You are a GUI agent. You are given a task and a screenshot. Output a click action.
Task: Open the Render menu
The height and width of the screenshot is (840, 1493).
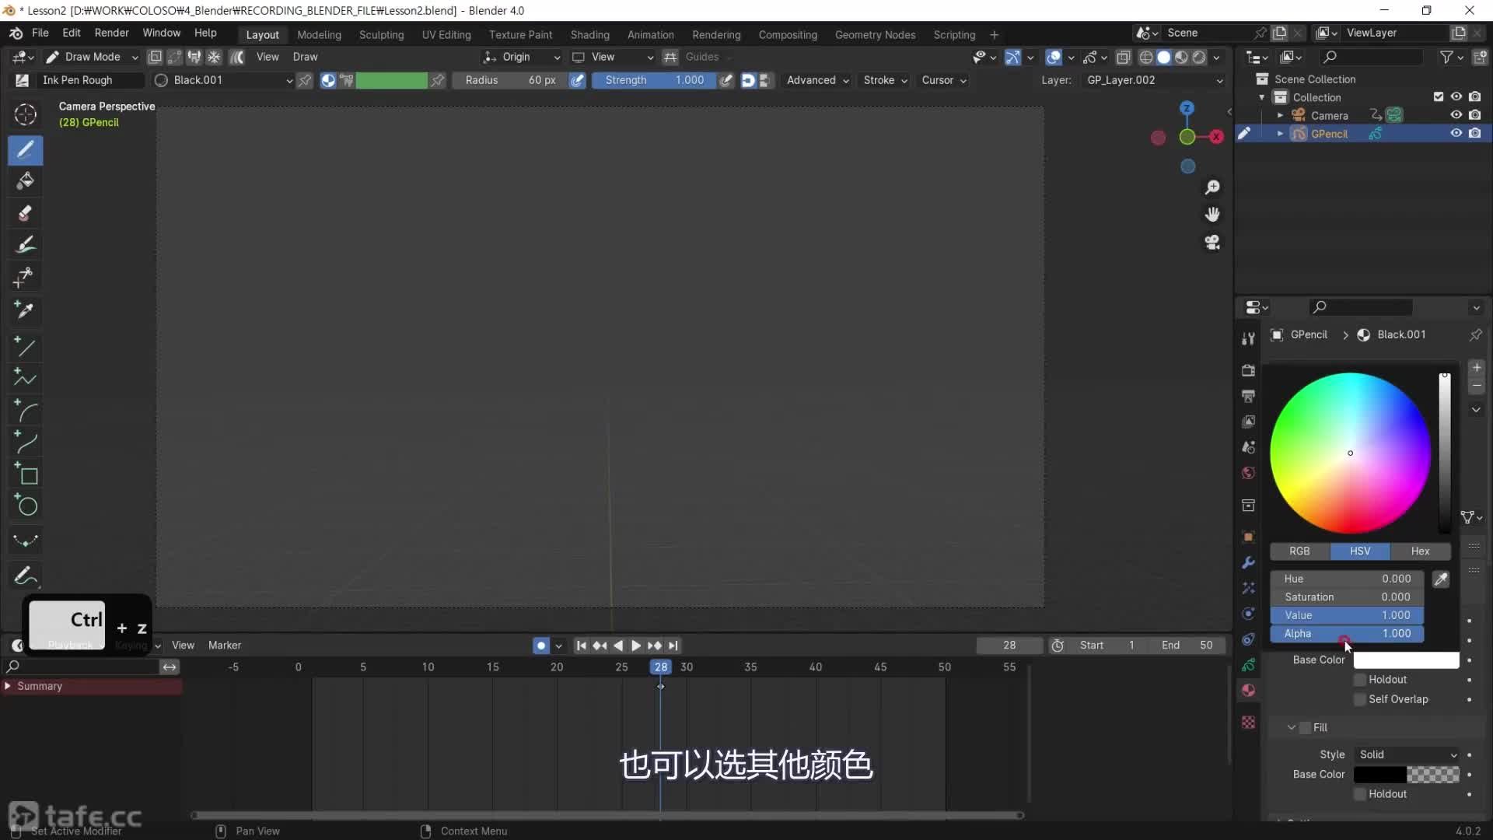[111, 33]
